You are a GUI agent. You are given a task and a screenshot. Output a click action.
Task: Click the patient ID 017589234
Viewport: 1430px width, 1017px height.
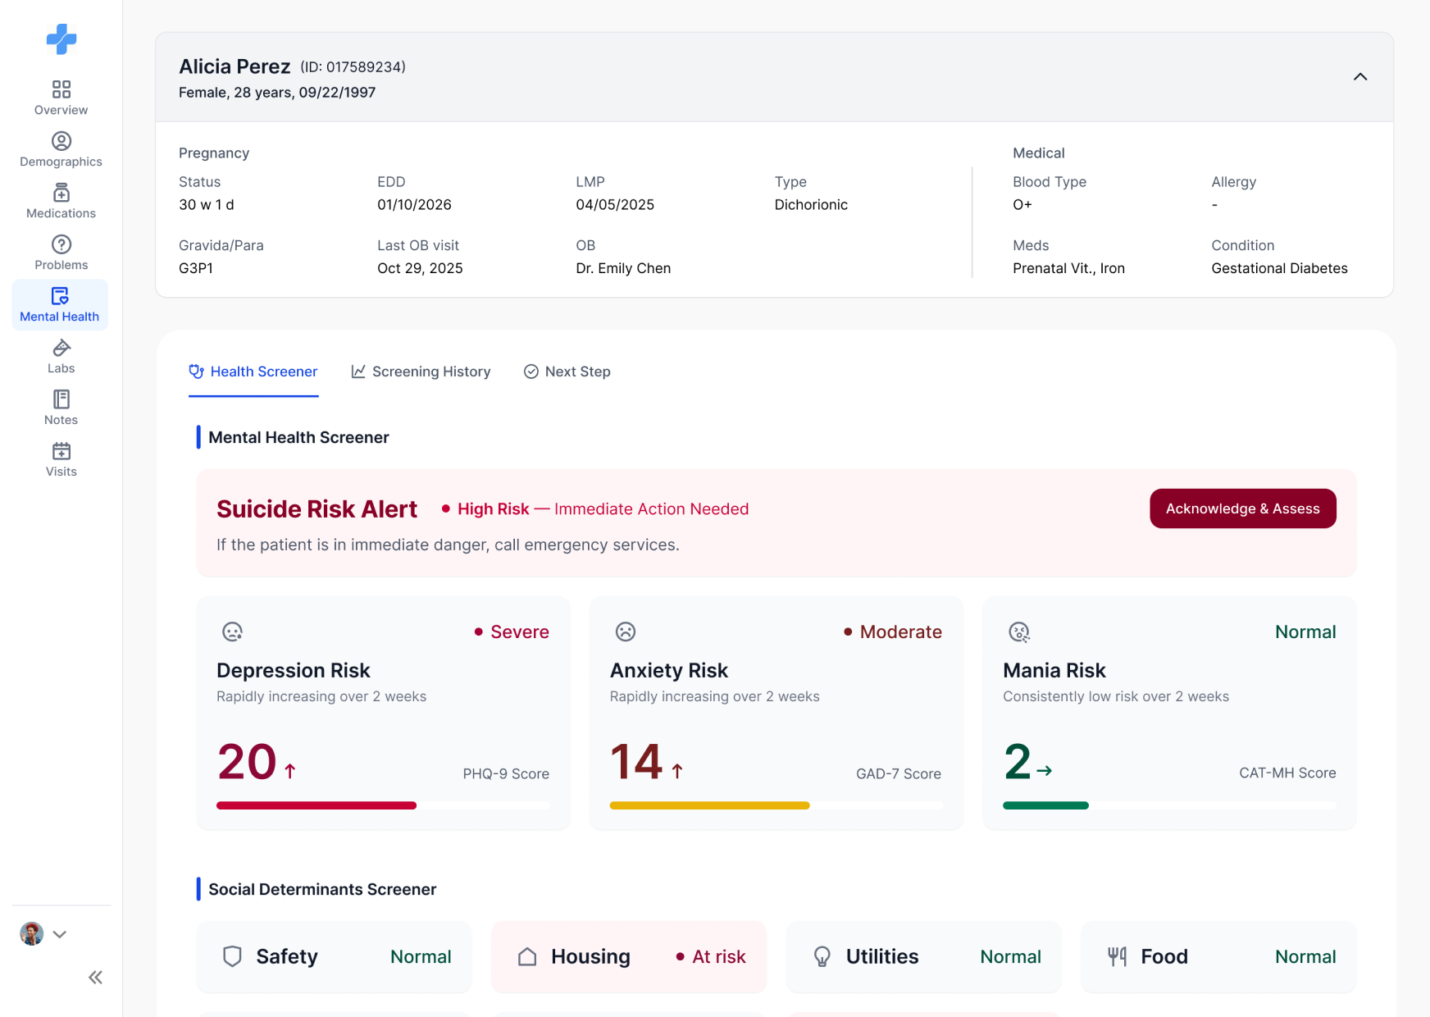(x=353, y=67)
